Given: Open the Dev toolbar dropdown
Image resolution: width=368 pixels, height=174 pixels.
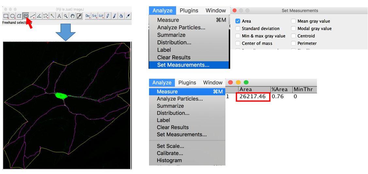Looking at the screenshot, I should coord(88,16).
